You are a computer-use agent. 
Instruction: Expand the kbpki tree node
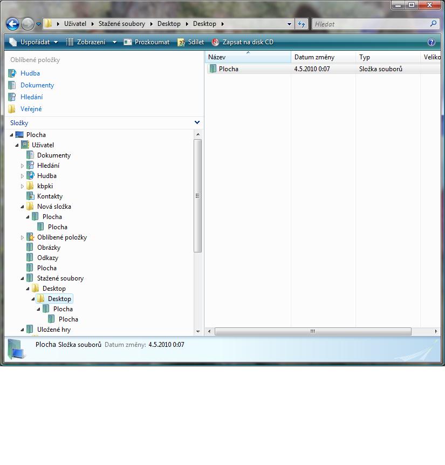pos(22,186)
